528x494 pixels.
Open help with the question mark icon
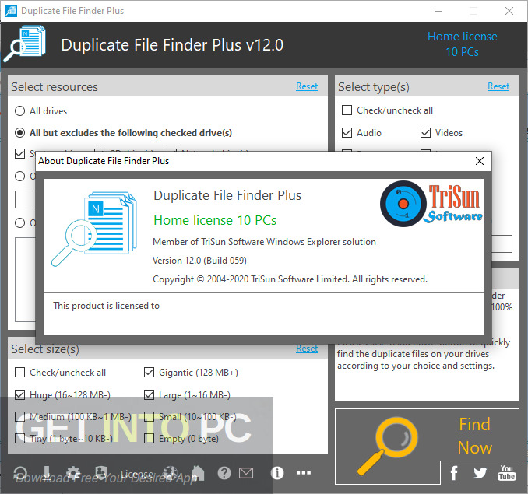(x=224, y=473)
